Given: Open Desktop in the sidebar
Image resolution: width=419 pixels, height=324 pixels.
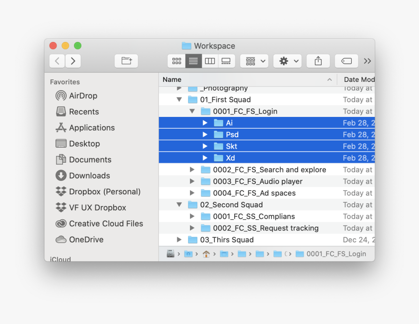Looking at the screenshot, I should pos(78,144).
